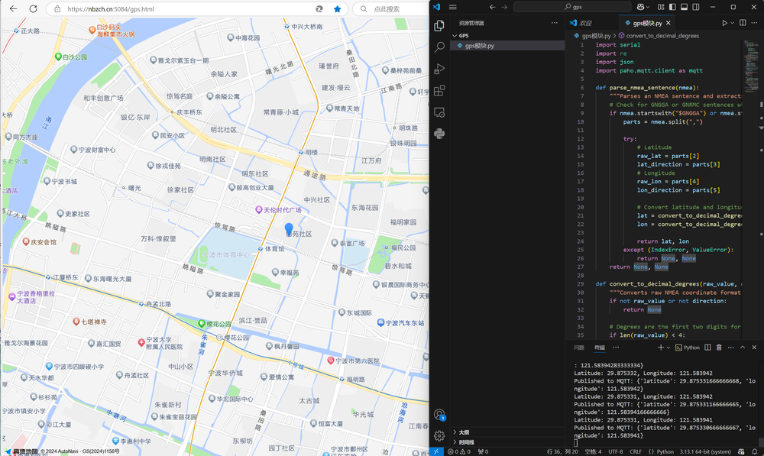This screenshot has width=764, height=456.
Task: Click the blue location marker on map
Action: [x=289, y=229]
